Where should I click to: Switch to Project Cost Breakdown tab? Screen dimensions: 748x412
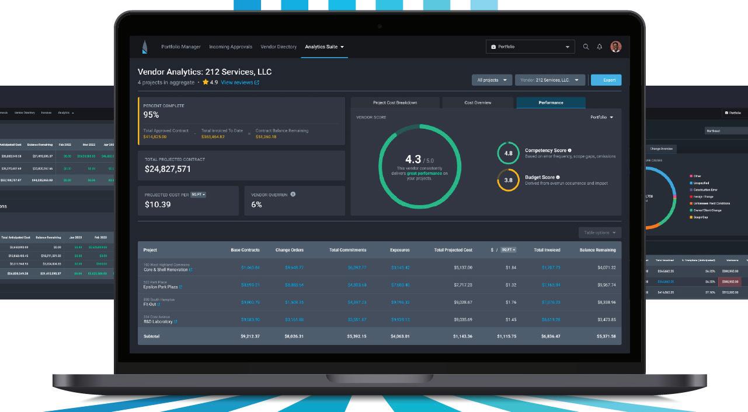[x=395, y=103]
